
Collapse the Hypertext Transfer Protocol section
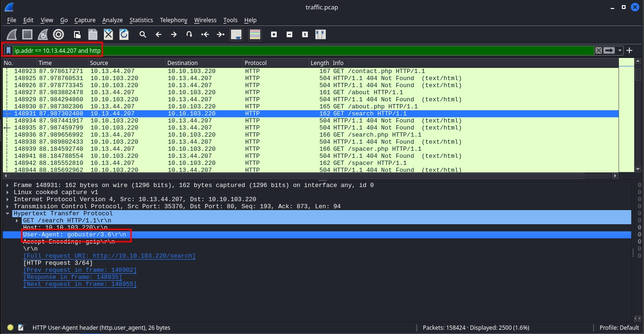pyautogui.click(x=8, y=213)
